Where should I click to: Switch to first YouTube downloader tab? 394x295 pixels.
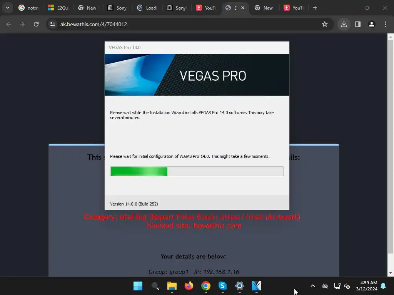pos(206,8)
